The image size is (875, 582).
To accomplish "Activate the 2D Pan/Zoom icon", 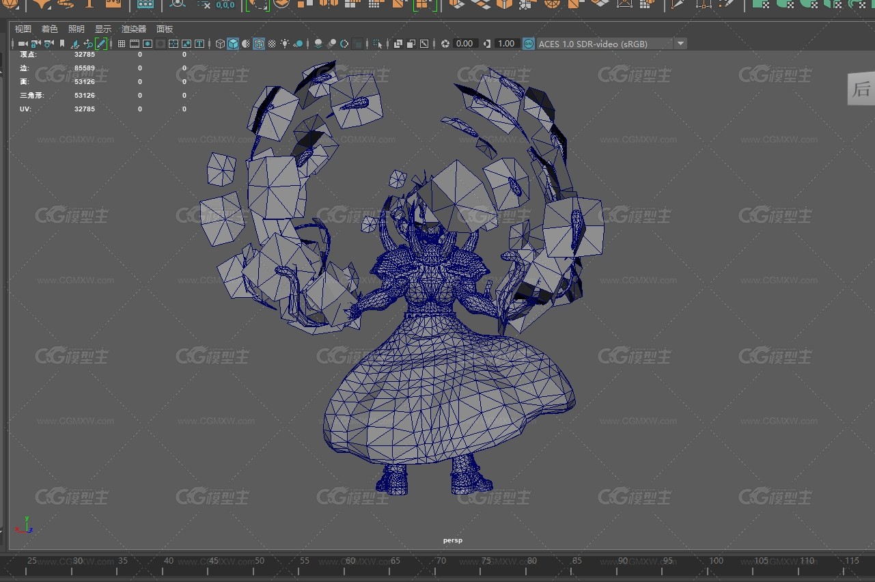I will [x=87, y=44].
